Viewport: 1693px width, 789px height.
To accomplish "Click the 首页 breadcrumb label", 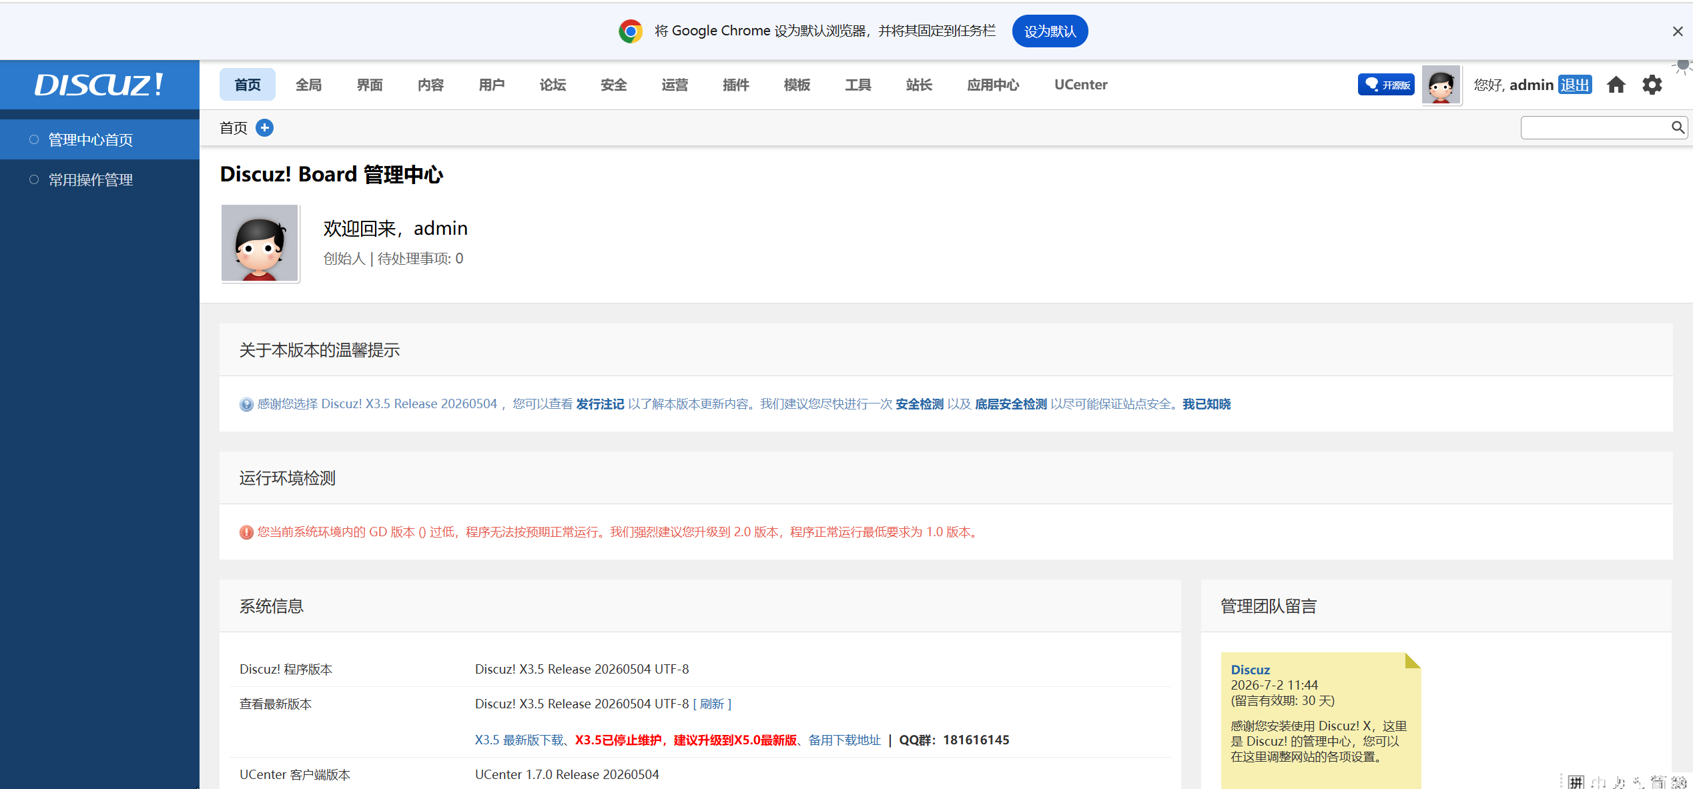I will pos(234,127).
